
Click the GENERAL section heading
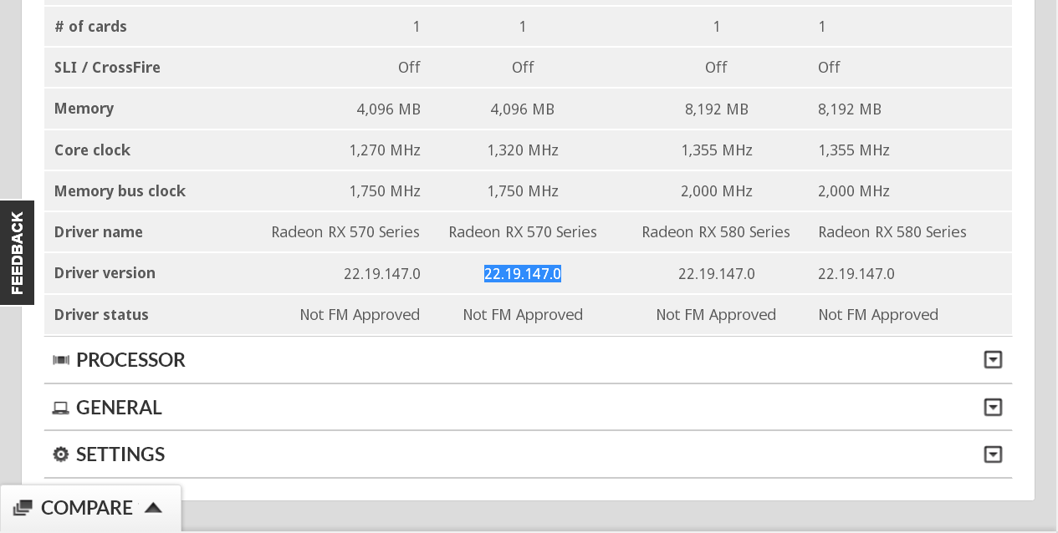coord(119,408)
